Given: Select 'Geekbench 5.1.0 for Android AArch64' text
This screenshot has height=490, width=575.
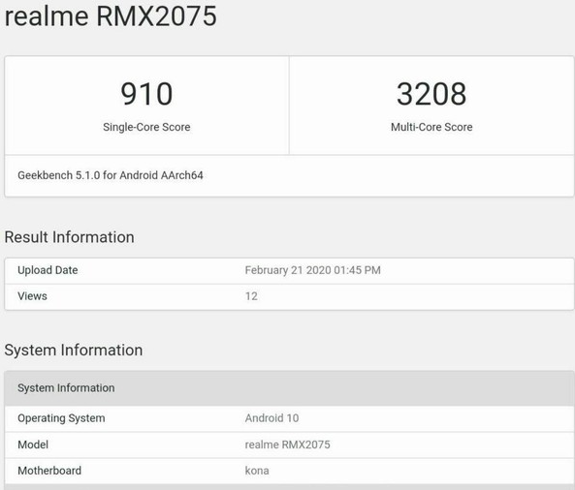Looking at the screenshot, I should coord(111,175).
